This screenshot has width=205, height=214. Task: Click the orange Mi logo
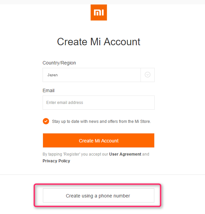point(99,12)
